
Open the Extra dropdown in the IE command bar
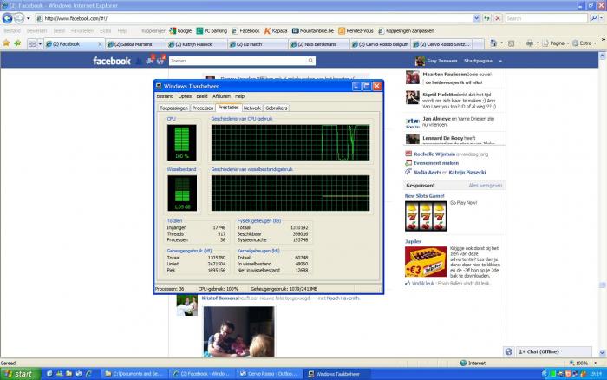tap(584, 43)
